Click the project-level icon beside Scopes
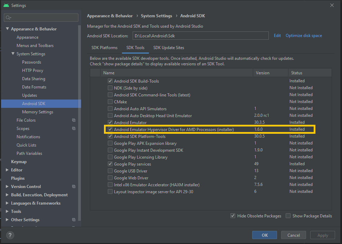Screen dimensions: 342x244 tap(74, 129)
